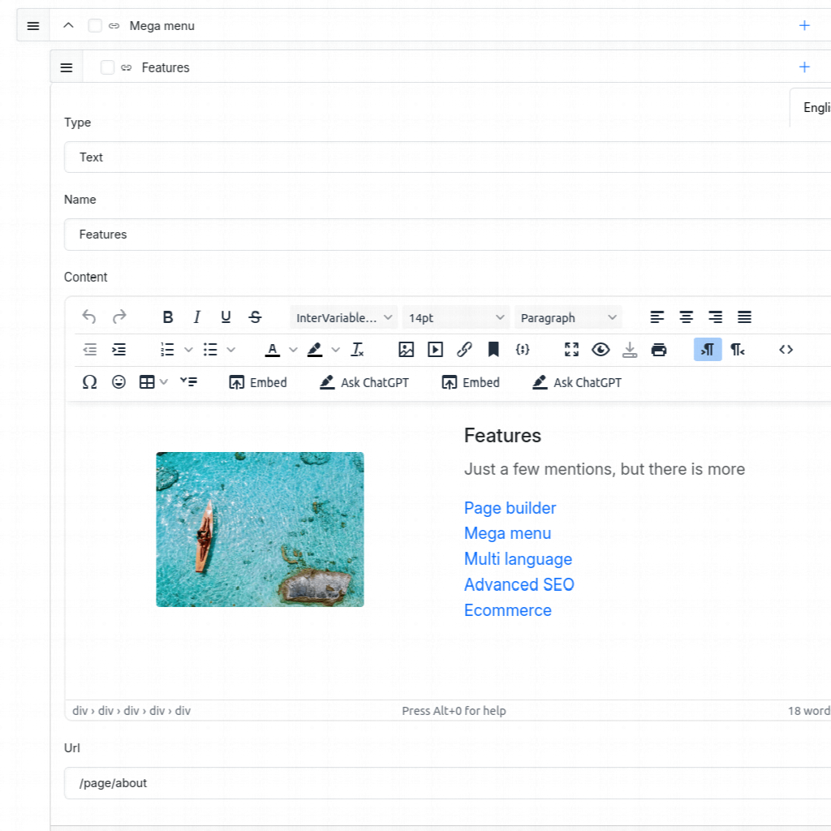
Task: Open the text color swatch picker arrow
Action: pos(293,350)
